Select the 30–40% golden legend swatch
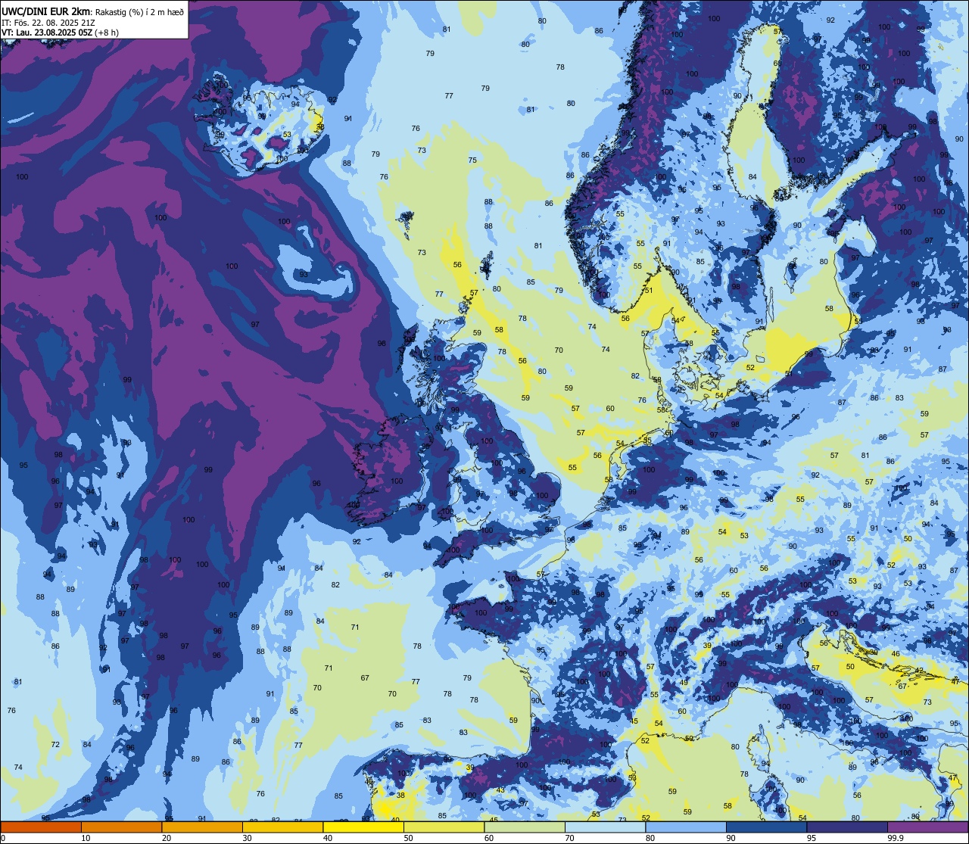Screen dimensions: 969x844 tap(282, 827)
